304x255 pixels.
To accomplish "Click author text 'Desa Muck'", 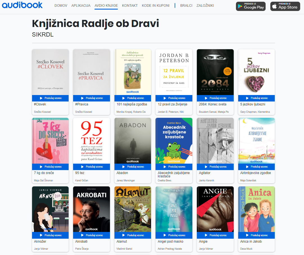I will 246,249.
